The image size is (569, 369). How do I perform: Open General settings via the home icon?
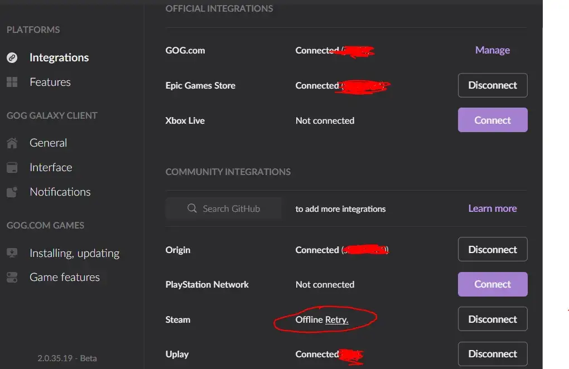tap(12, 143)
